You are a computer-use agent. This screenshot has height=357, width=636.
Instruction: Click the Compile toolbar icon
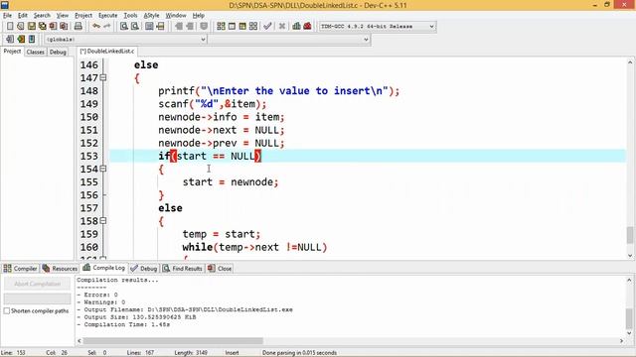(x=221, y=27)
